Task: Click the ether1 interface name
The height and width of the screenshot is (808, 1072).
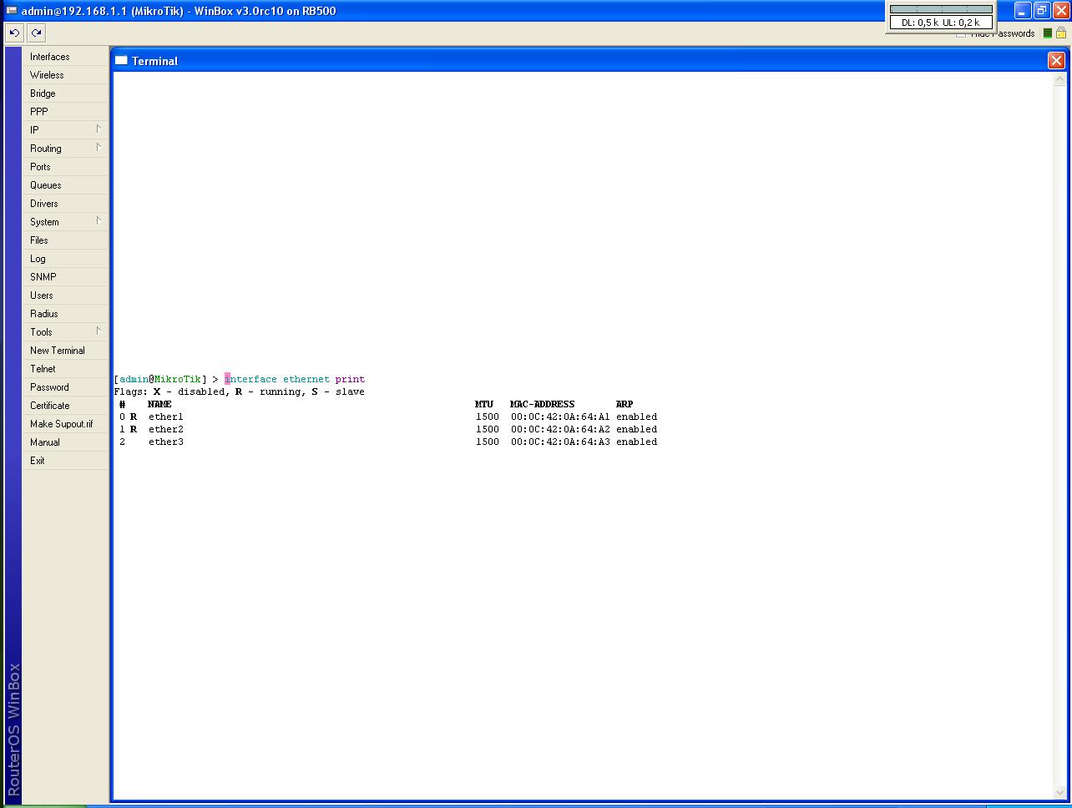Action: click(165, 417)
